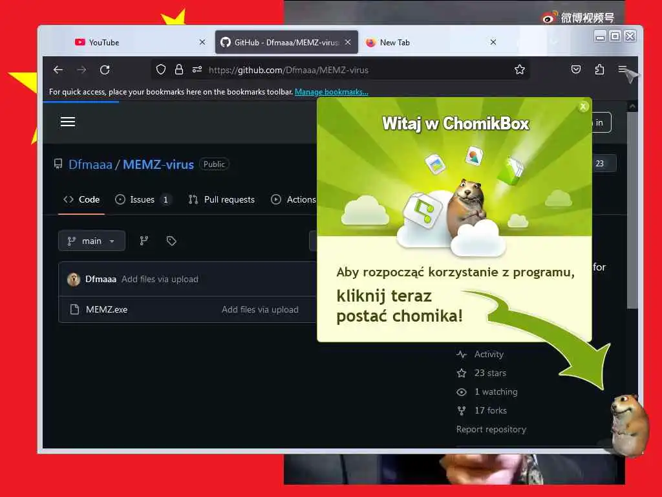The width and height of the screenshot is (662, 497).
Task: Bookmark this page with the star icon
Action: coord(520,70)
